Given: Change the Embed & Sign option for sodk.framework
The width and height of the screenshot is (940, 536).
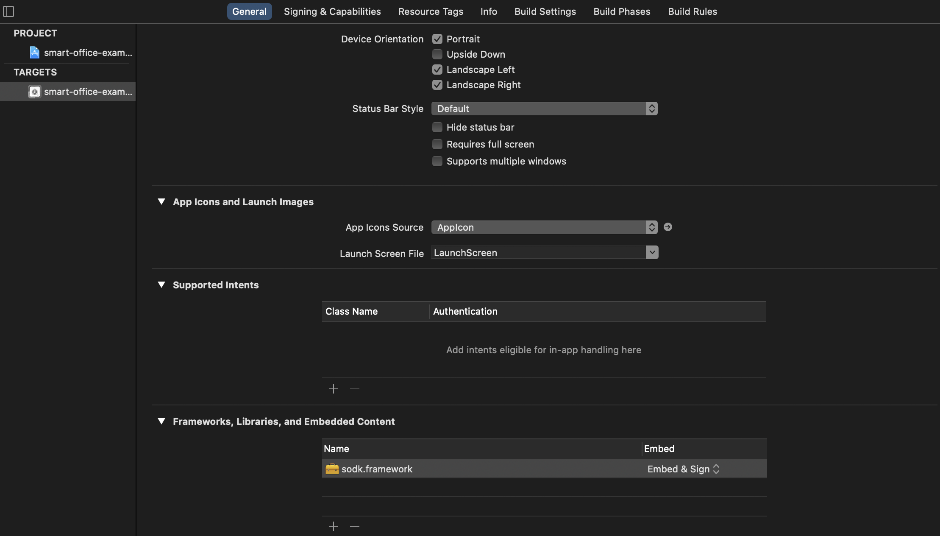Looking at the screenshot, I should pos(683,469).
